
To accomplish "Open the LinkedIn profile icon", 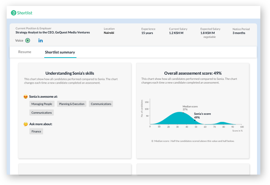I will pos(41,40).
